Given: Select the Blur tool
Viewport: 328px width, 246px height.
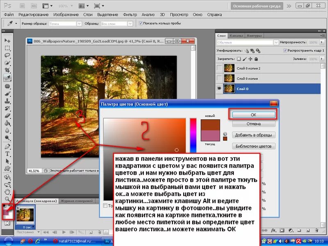Looking at the screenshot, I should (7, 130).
